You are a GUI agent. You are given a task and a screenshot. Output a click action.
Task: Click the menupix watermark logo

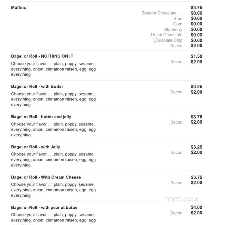pos(181,199)
